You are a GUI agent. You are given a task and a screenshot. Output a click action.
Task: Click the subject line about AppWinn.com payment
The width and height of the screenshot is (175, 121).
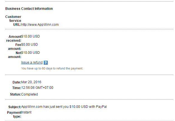click(x=64, y=106)
